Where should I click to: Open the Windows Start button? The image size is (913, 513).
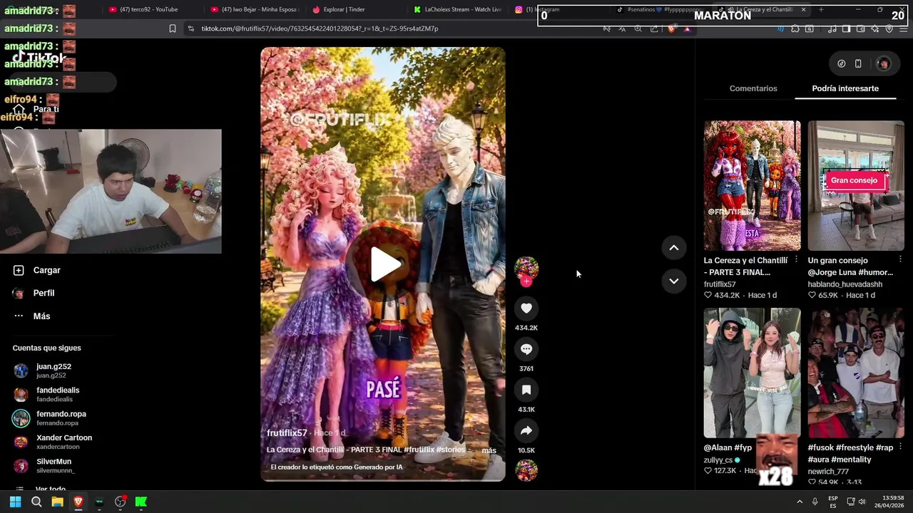coord(15,502)
